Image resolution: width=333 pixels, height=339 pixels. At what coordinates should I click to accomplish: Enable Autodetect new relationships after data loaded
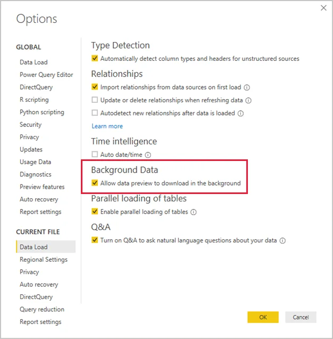(95, 113)
